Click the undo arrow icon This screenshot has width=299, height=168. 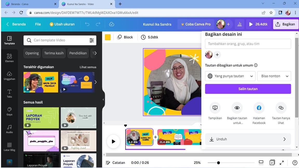pos(87,24)
